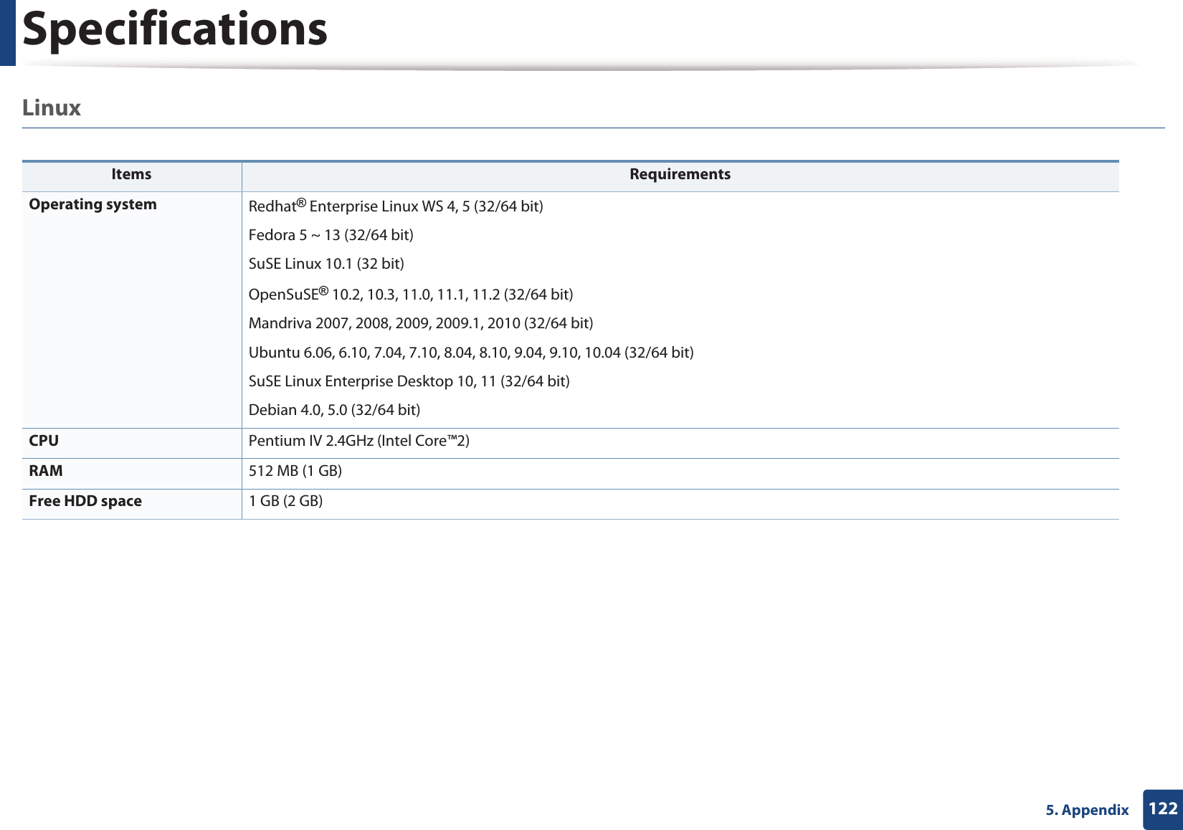Click the Debian 4.0, 5.0 entry
Screen dimensions: 1183x830
click(x=335, y=409)
